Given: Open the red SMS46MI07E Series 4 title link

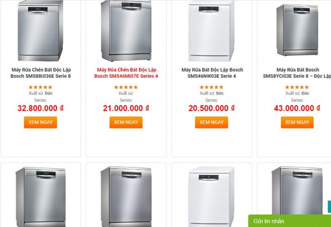Looking at the screenshot, I should pos(126,73).
